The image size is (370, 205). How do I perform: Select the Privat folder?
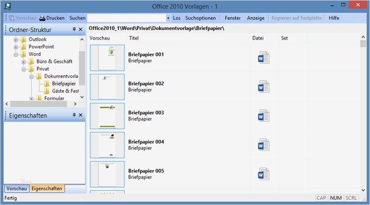coord(43,69)
